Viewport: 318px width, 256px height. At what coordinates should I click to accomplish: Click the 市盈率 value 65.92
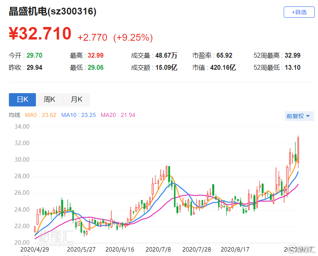pyautogui.click(x=224, y=55)
